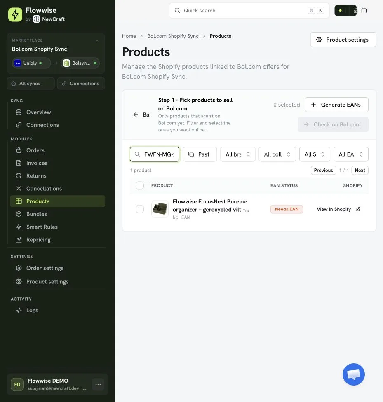Click the Quick search field
The width and height of the screenshot is (383, 402).
click(x=249, y=11)
